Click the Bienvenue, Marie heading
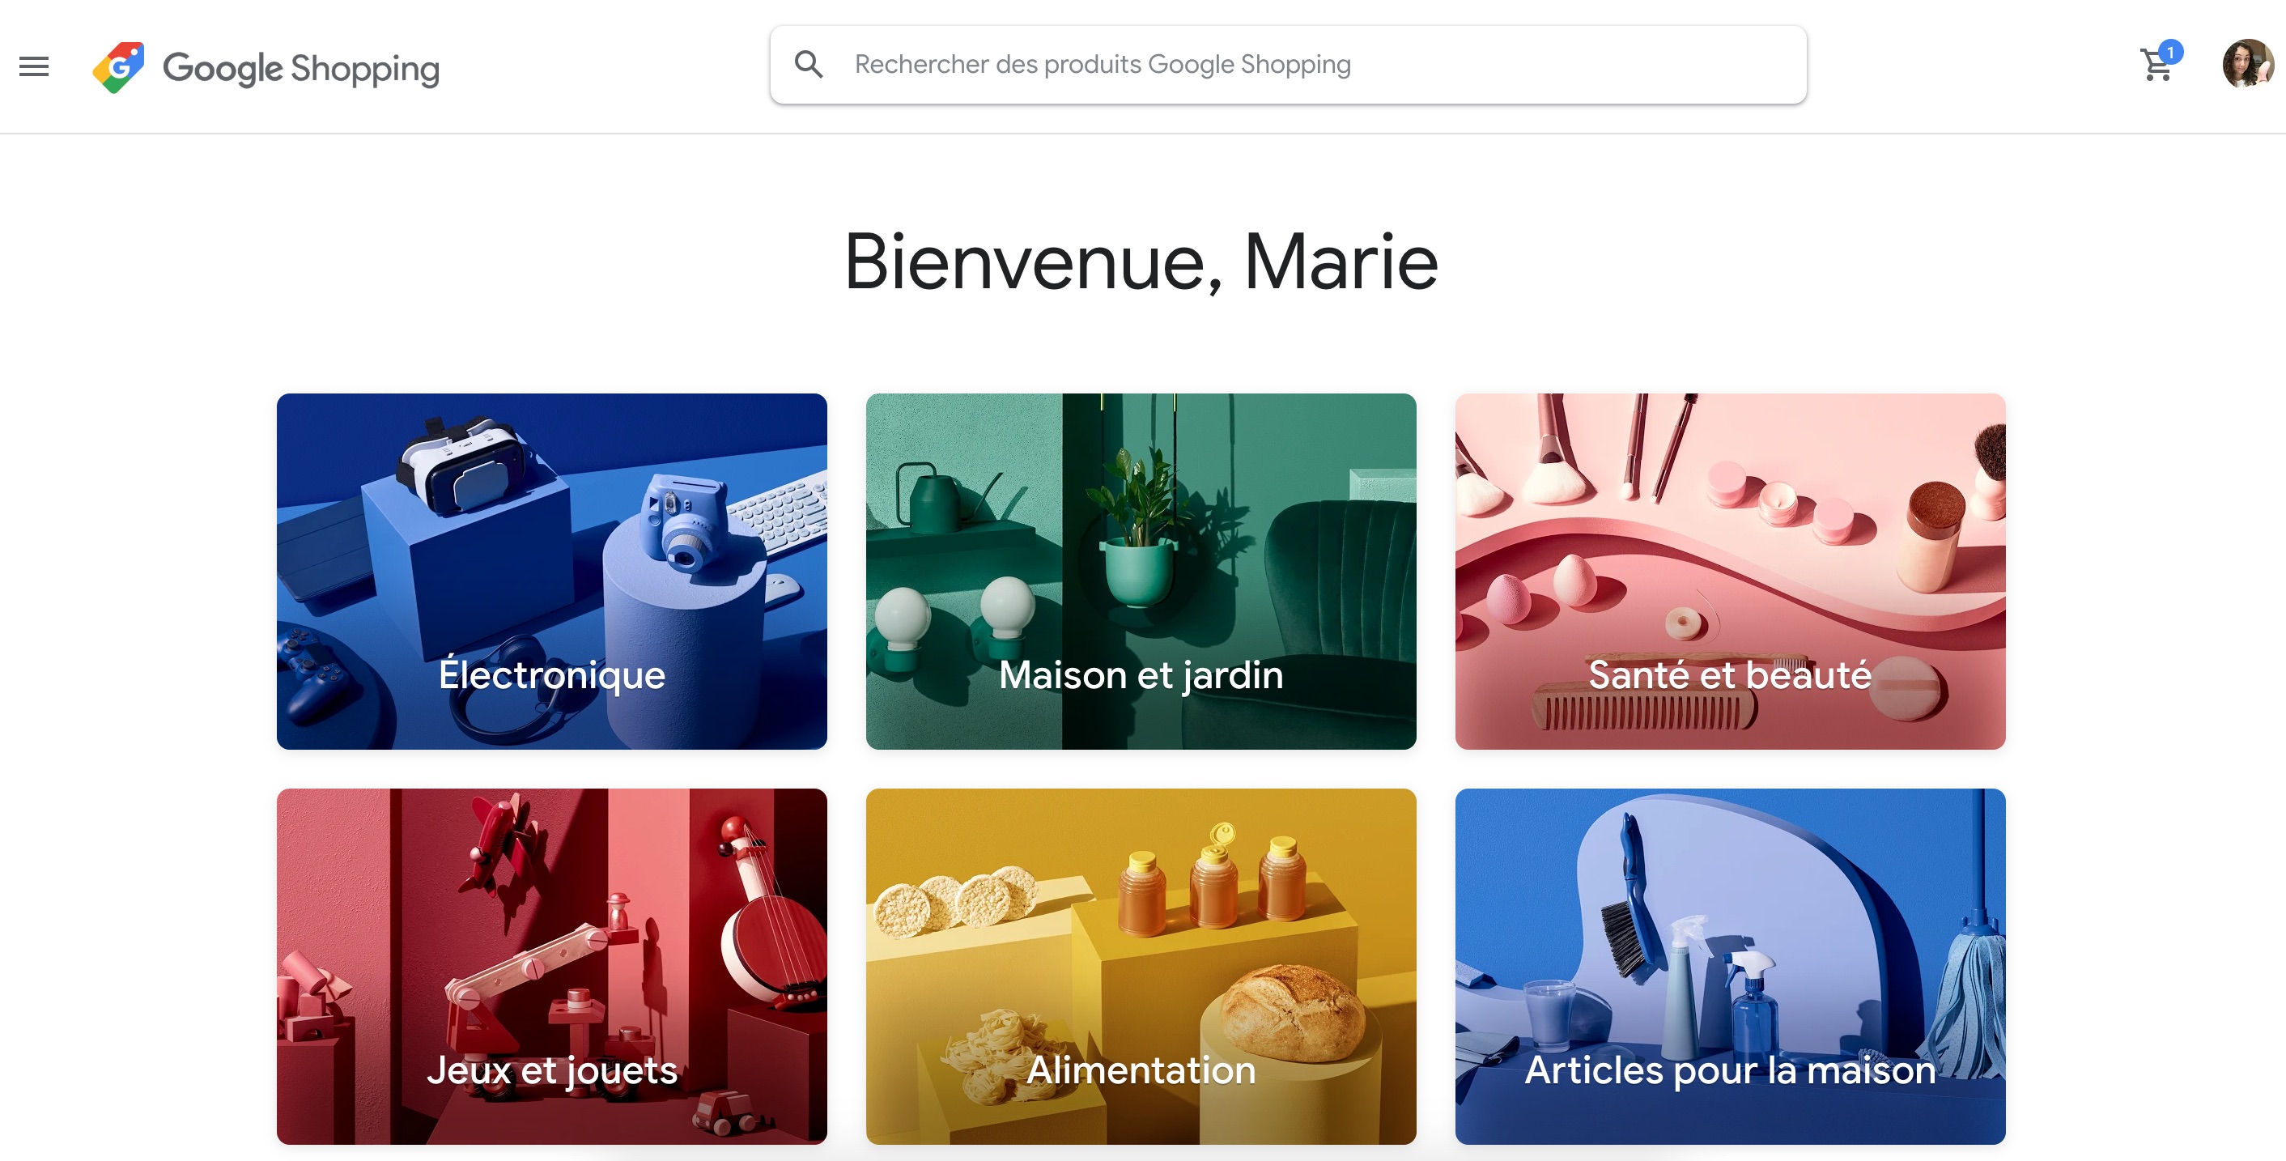 tap(1141, 262)
